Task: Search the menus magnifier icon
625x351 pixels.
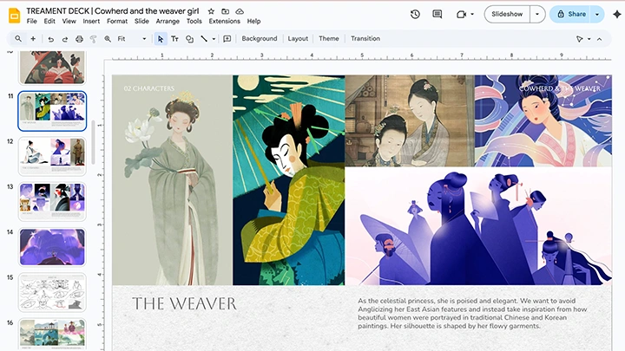Action: (x=18, y=39)
